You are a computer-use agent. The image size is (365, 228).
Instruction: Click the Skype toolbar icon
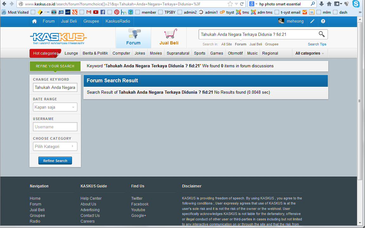pyautogui.click(x=356, y=4)
